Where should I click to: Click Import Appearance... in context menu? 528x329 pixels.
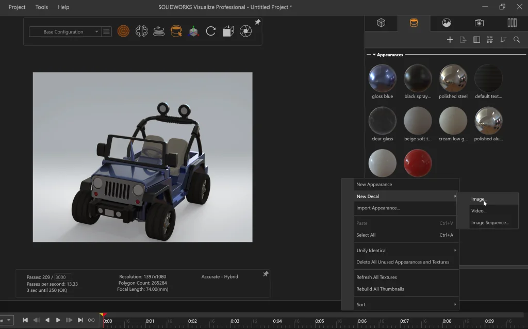coord(378,208)
